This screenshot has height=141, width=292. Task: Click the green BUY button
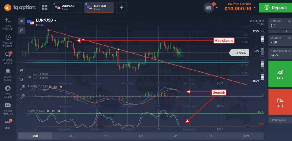coord(280,74)
